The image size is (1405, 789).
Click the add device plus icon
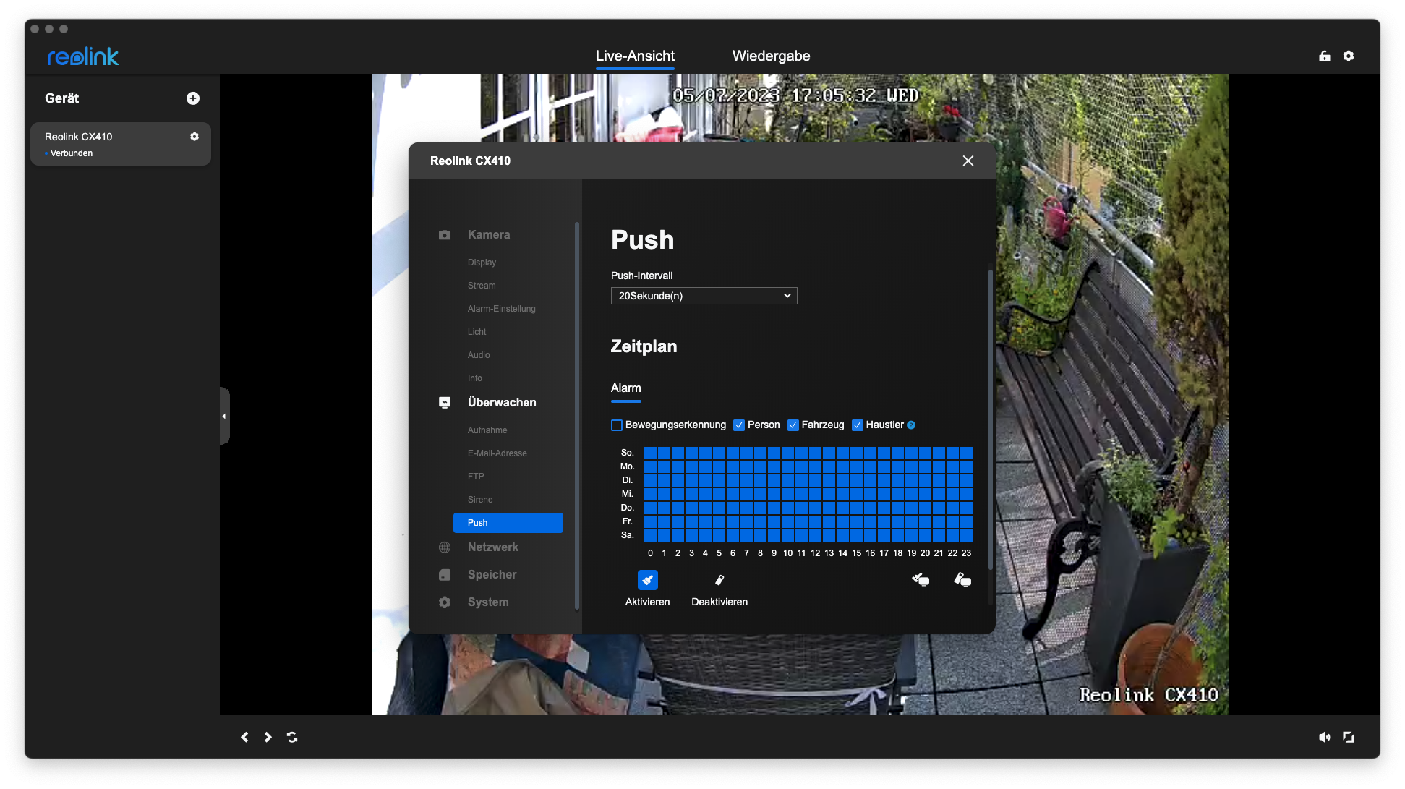pyautogui.click(x=193, y=98)
